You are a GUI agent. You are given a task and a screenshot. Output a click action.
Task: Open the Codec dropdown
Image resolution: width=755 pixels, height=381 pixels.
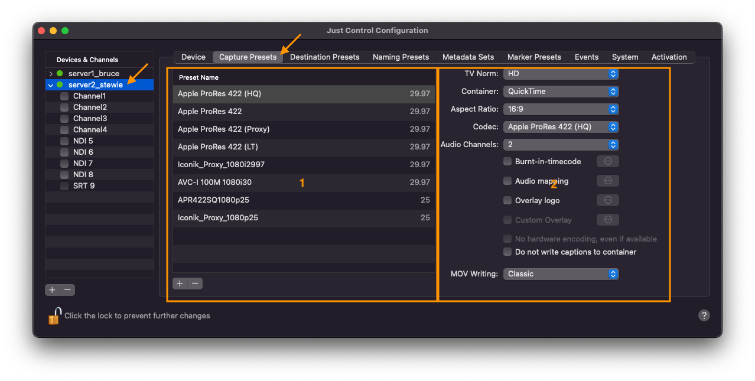pyautogui.click(x=561, y=127)
